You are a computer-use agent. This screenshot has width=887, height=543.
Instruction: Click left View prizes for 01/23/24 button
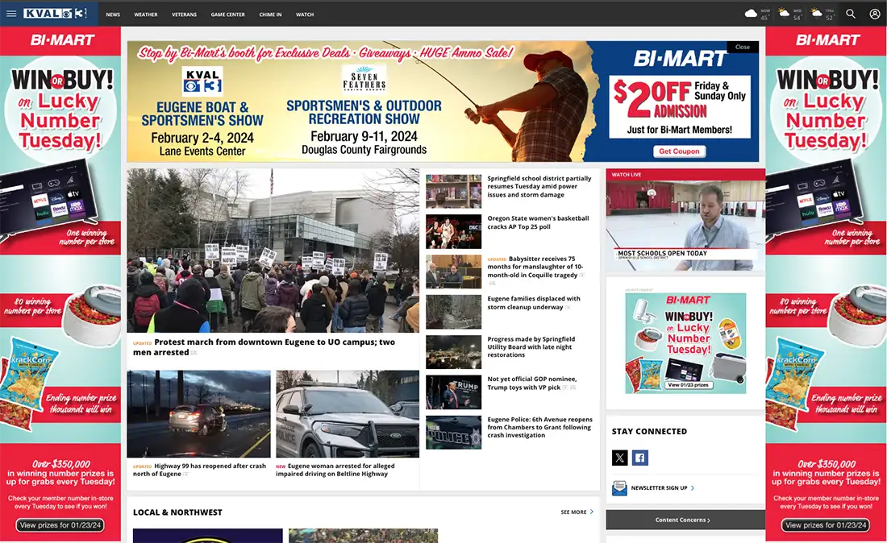[60, 525]
